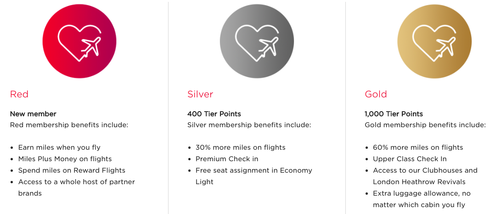
Task: Click Free seat assignment in Economy Light
Action: [x=254, y=176]
